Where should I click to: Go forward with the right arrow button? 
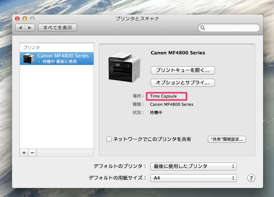[30, 28]
